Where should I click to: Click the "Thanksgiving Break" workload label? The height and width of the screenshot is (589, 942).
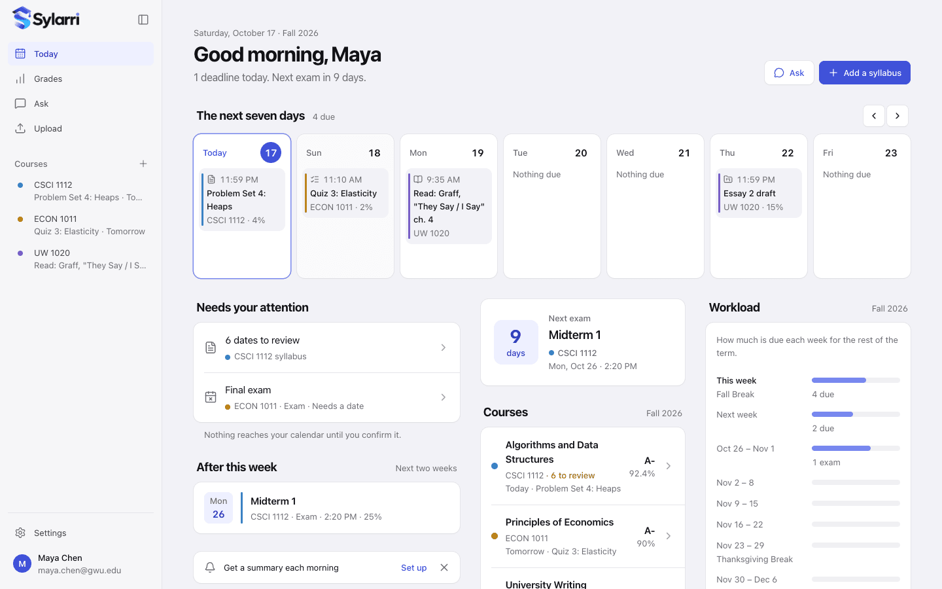[754, 560]
